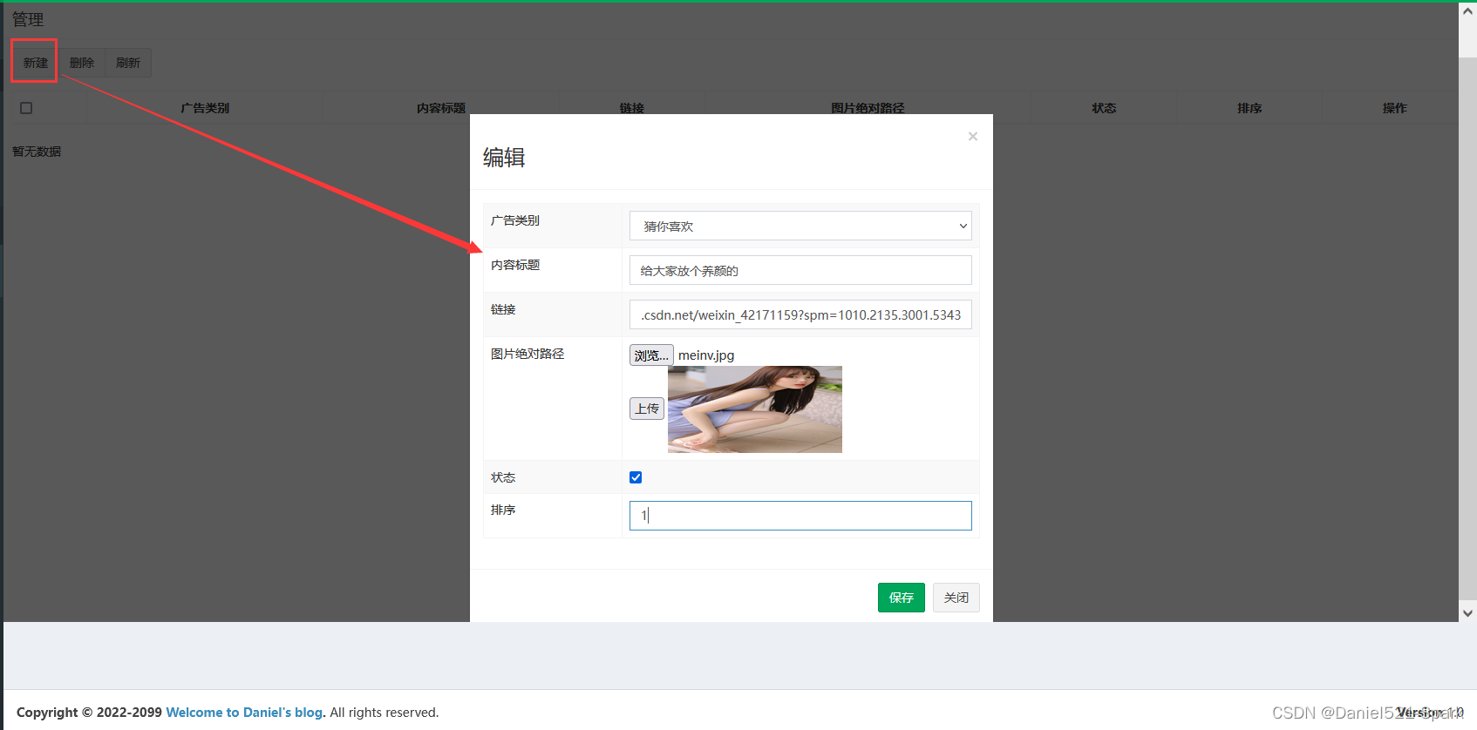1477x730 pixels.
Task: Click the 新建 toolbar button
Action: pos(36,63)
